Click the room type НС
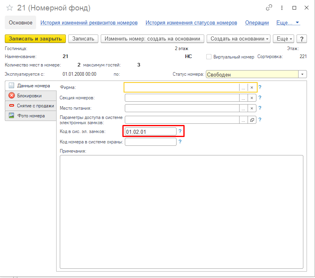Screen dimensions: 315x278 point(188,56)
